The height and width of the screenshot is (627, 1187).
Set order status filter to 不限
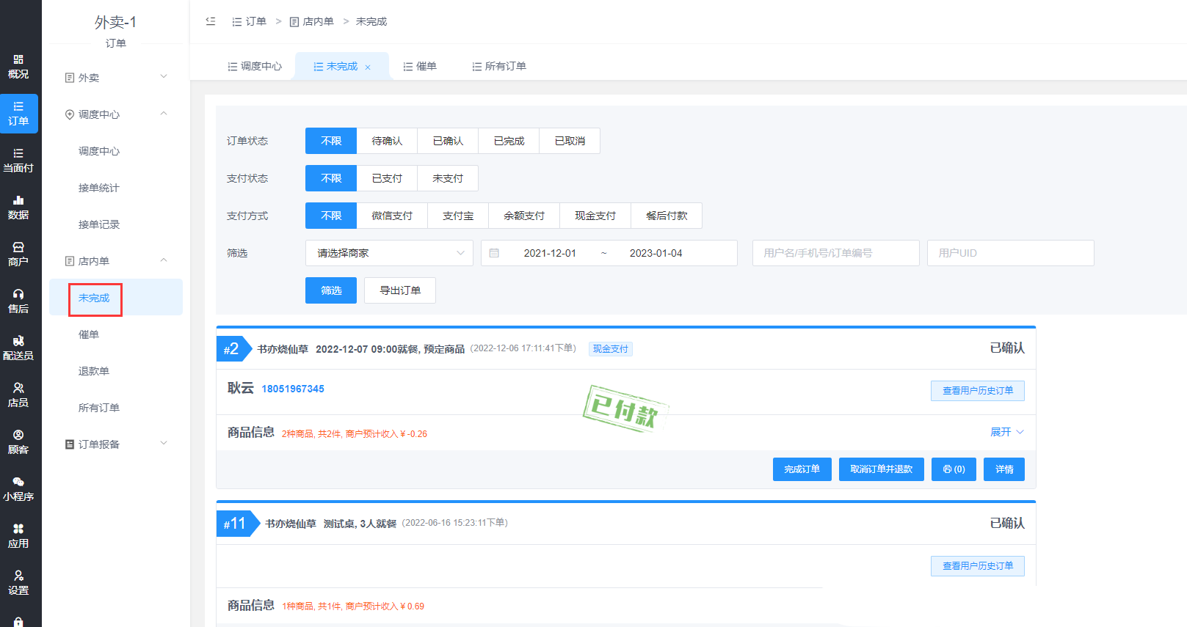pos(331,141)
